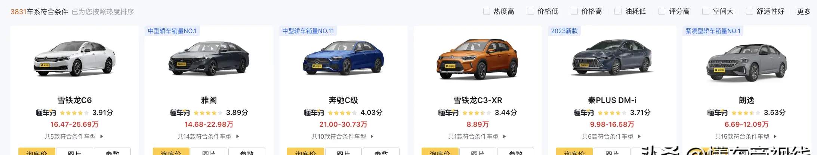Expand 共5款符合条件车型 under 雪铁龙C6
The height and width of the screenshot is (155, 817).
coord(74,137)
